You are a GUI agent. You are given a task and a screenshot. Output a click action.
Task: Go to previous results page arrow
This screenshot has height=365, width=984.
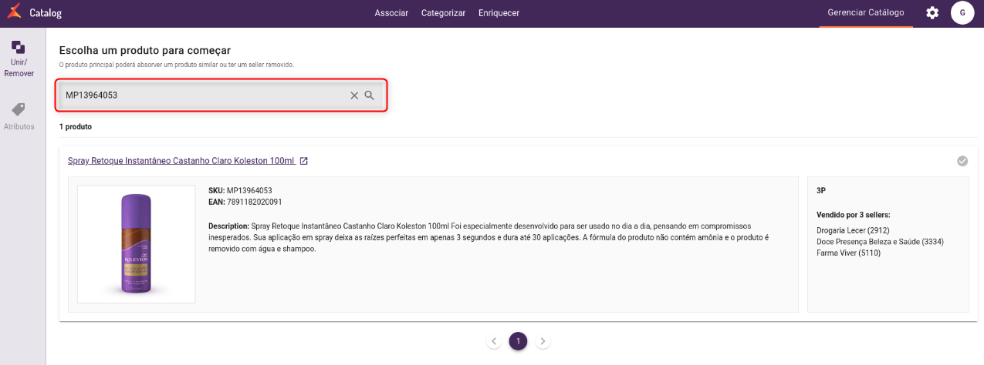(x=494, y=341)
